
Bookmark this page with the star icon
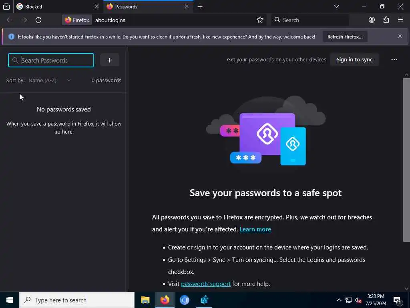tap(260, 20)
